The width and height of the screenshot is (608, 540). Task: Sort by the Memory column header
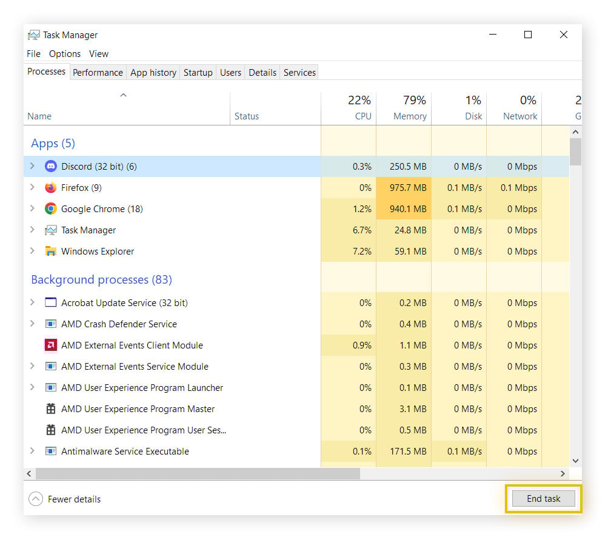[x=407, y=108]
